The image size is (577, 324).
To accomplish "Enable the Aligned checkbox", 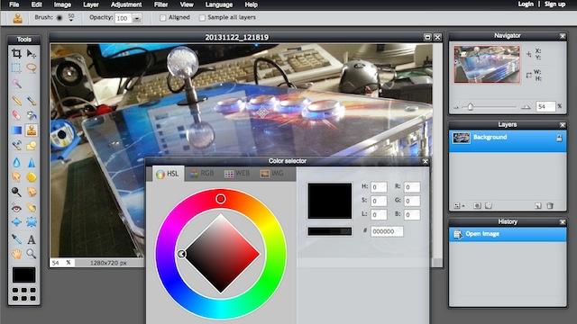I will point(162,18).
